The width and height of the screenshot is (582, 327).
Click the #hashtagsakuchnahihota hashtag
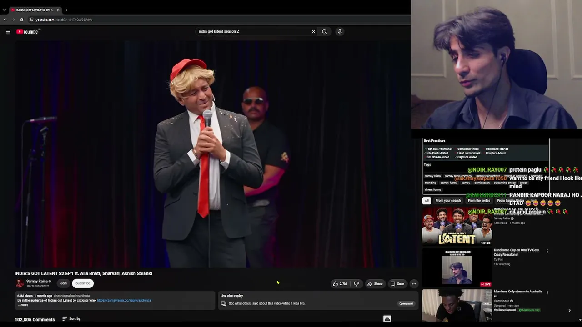pos(71,296)
